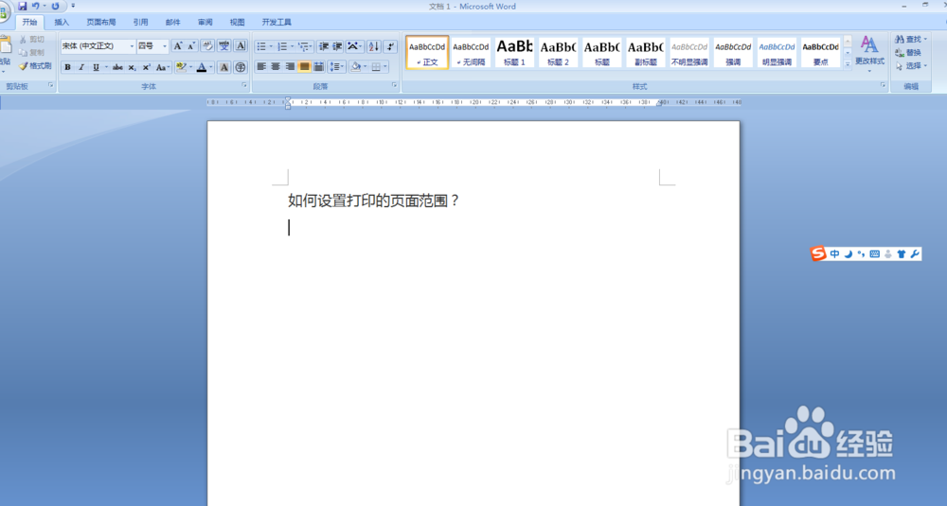Save the document from quick access toolbar
The width and height of the screenshot is (947, 506).
(x=23, y=6)
